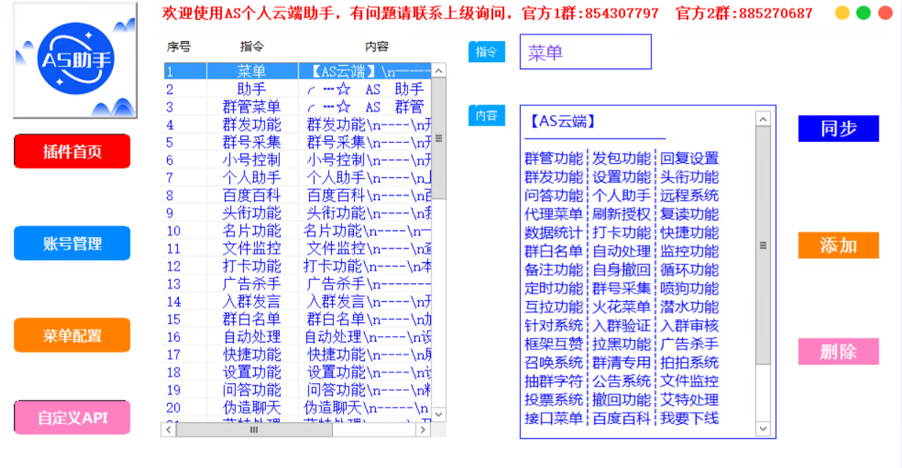The width and height of the screenshot is (902, 468).
Task: Open the 插件首页 page
Action: 72,152
